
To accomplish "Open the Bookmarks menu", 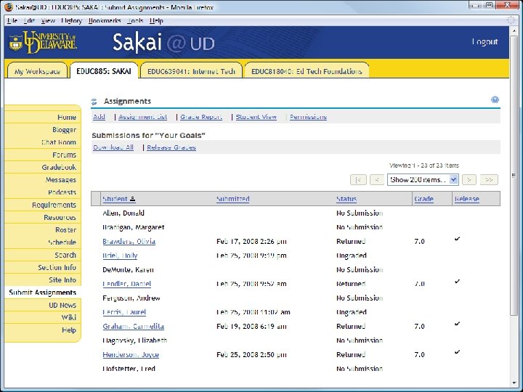I will pyautogui.click(x=105, y=20).
